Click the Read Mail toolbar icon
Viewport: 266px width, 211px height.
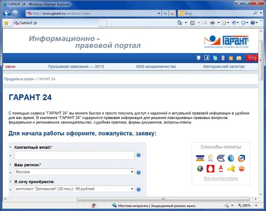pos(204,22)
